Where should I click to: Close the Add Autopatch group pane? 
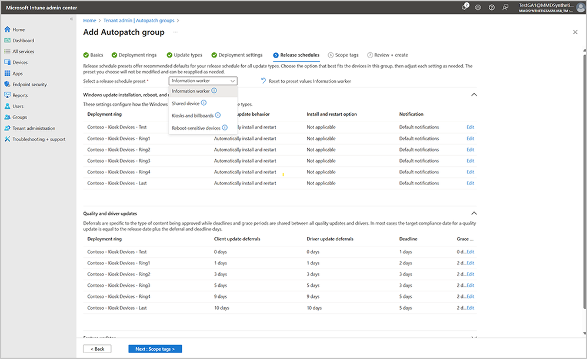[x=575, y=32]
